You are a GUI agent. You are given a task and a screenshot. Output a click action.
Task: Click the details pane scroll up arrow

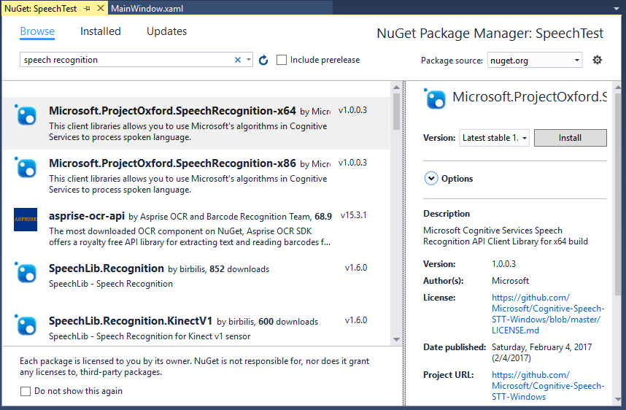(618, 87)
